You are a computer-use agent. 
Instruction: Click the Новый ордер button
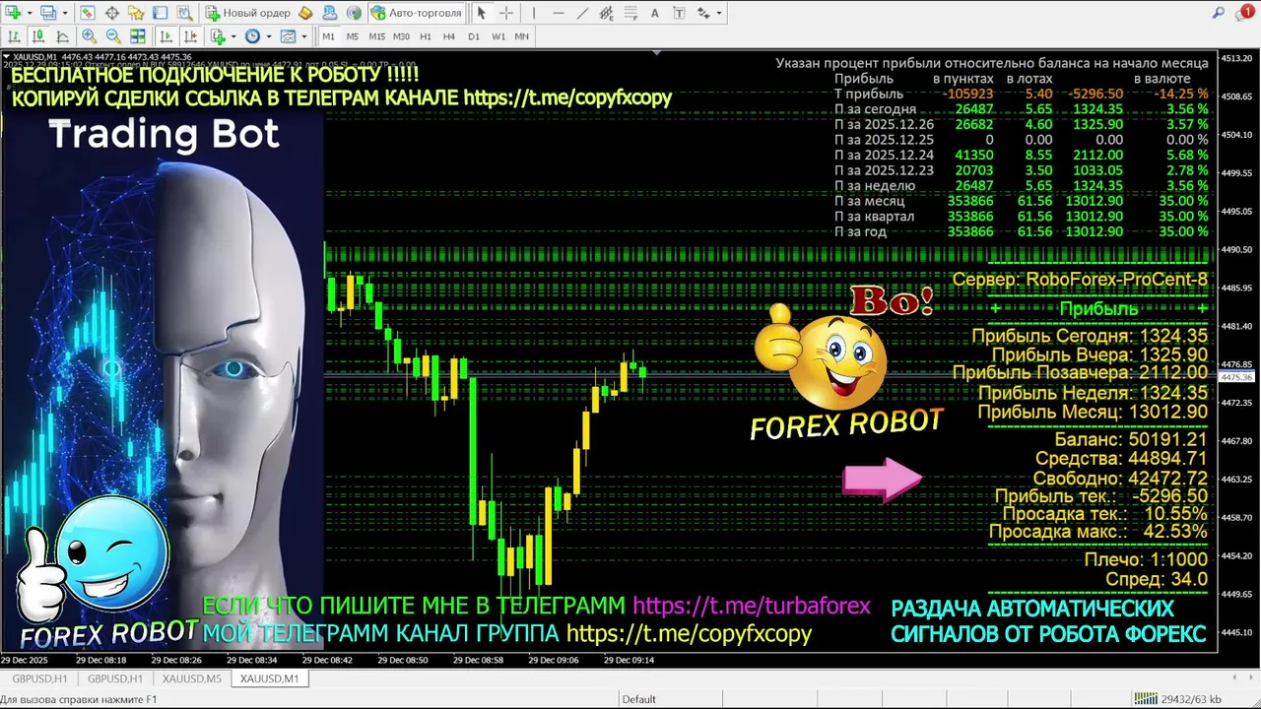247,13
